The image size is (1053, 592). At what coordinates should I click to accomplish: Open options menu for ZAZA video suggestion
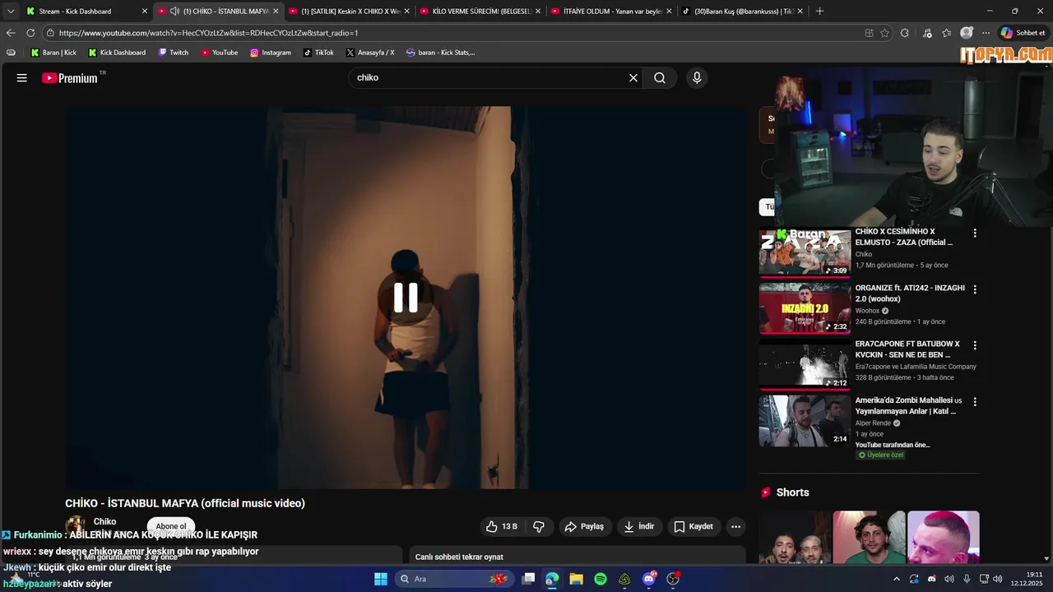pyautogui.click(x=975, y=234)
